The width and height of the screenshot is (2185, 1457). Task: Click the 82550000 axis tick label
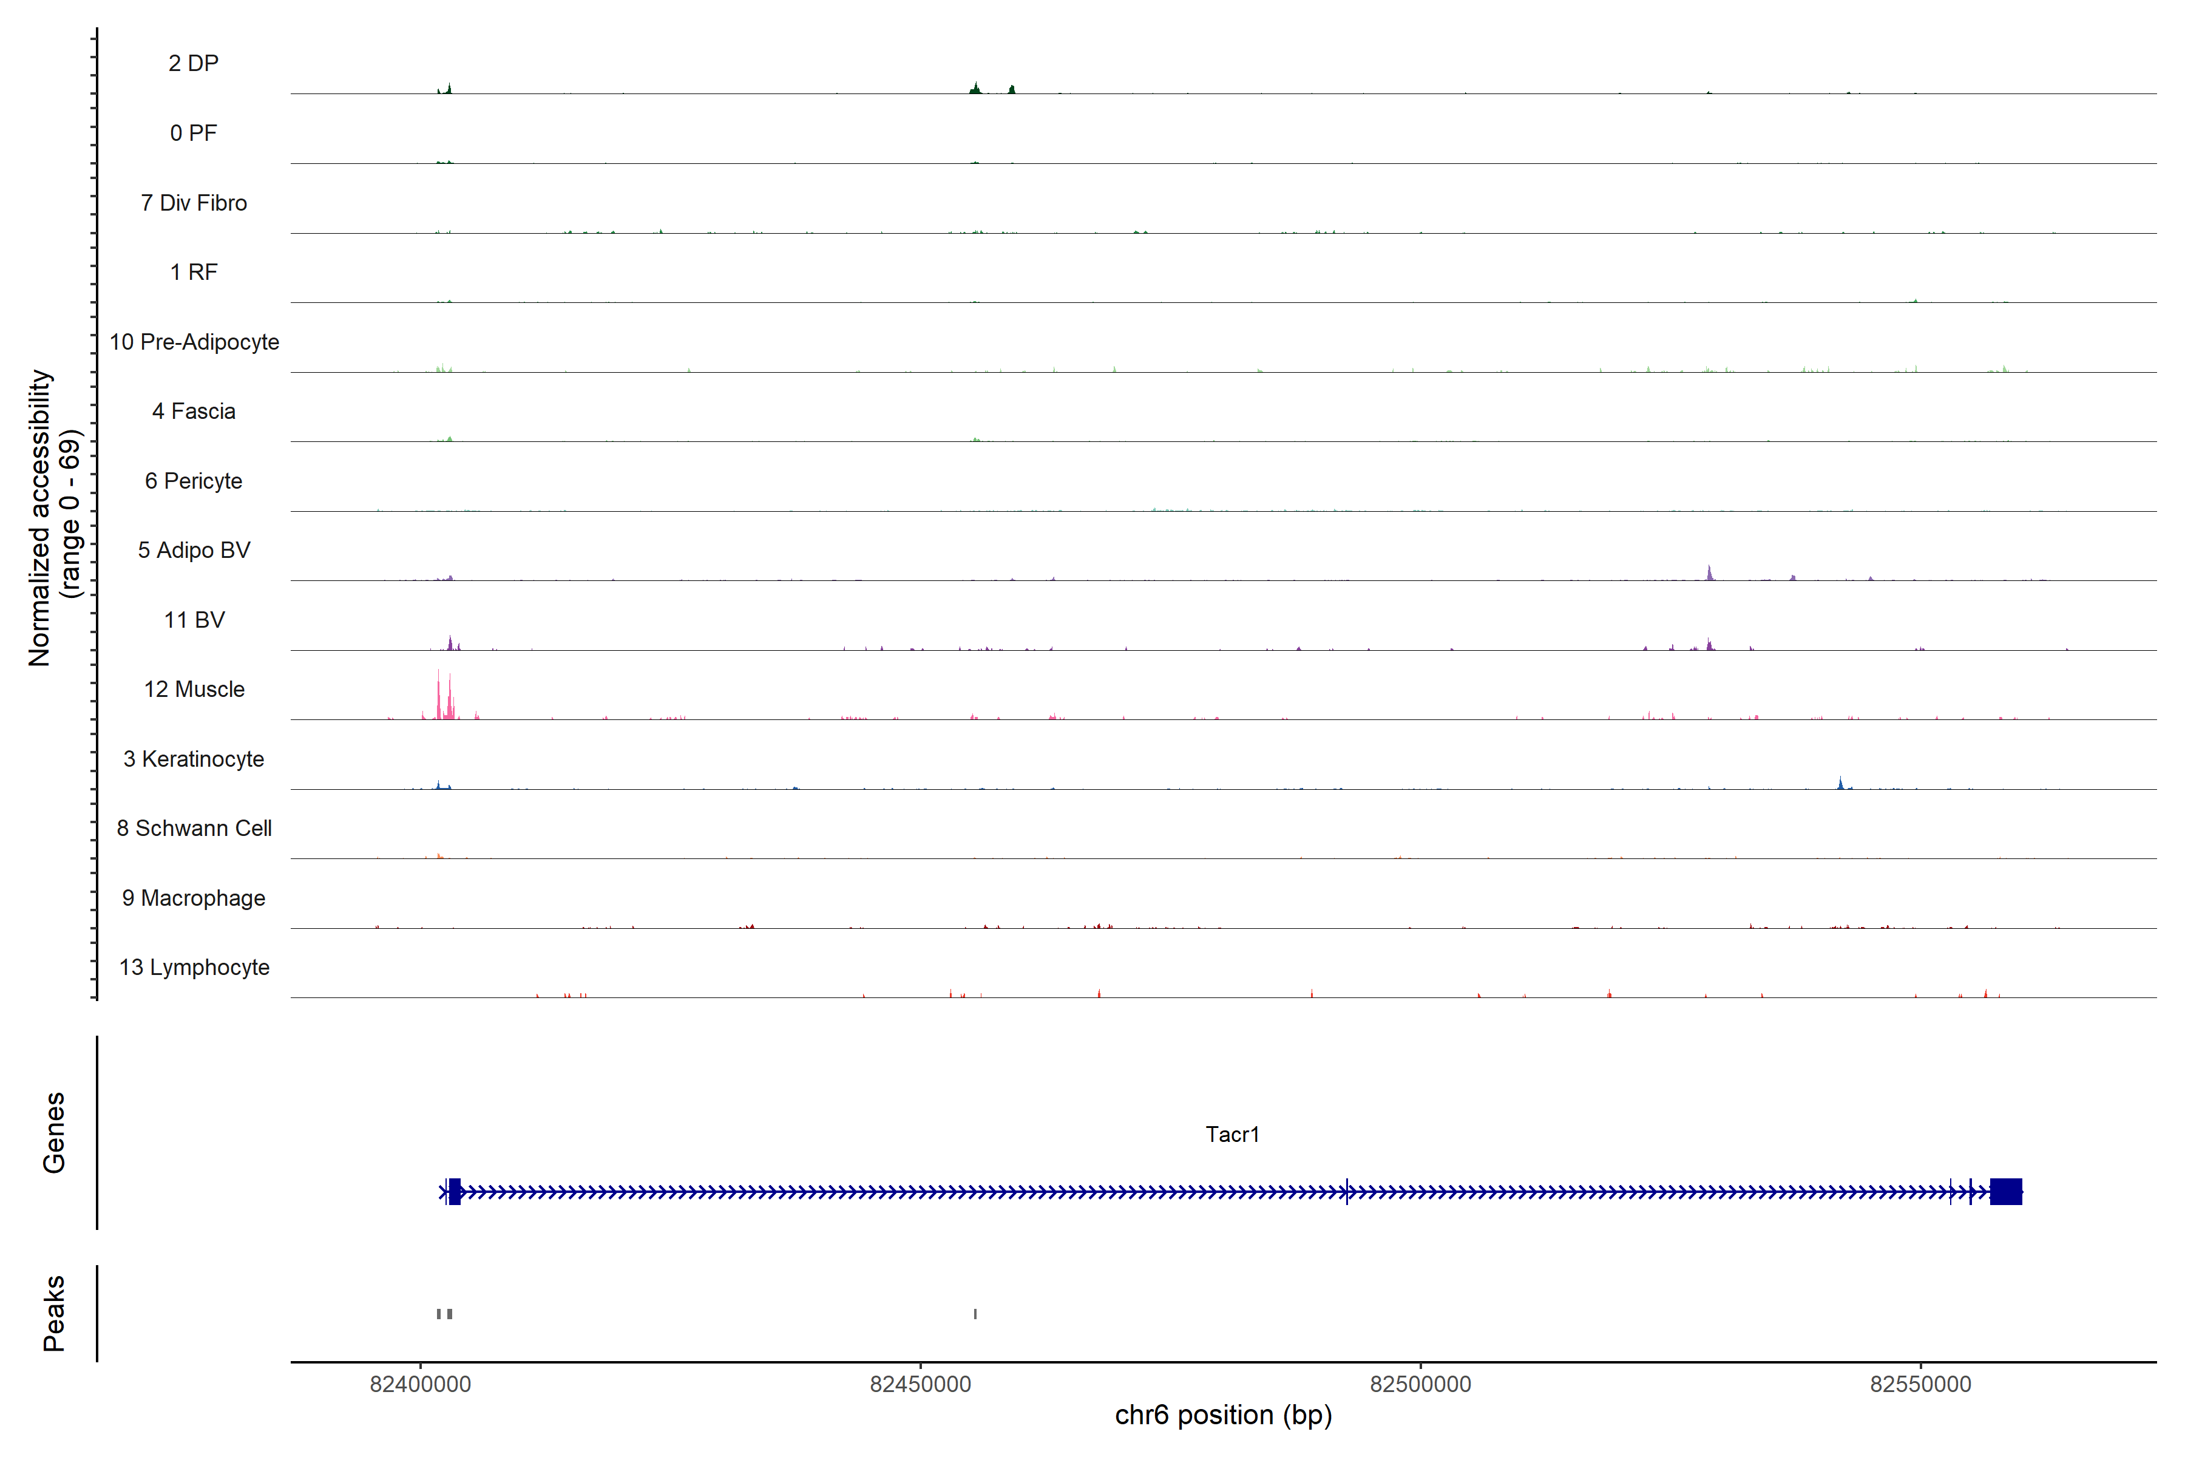click(1920, 1385)
